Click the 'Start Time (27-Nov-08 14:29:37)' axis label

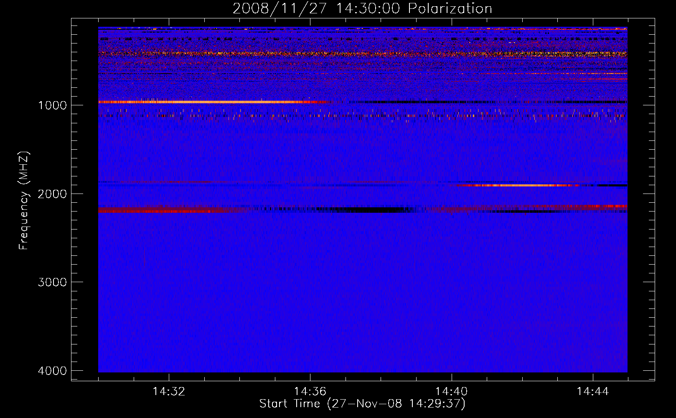(362, 404)
